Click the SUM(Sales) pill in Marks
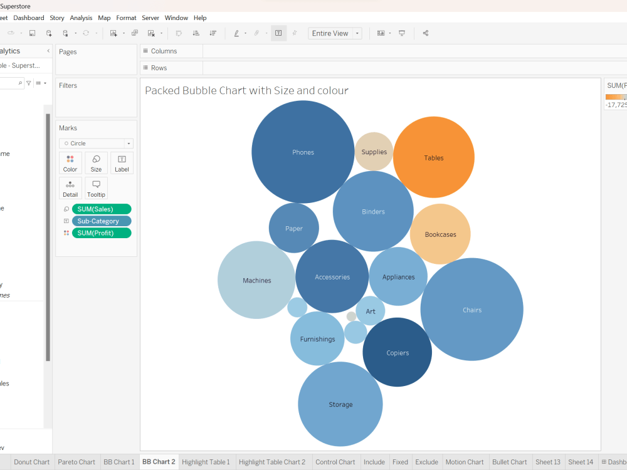Screen dimensions: 627x470 pyautogui.click(x=101, y=209)
